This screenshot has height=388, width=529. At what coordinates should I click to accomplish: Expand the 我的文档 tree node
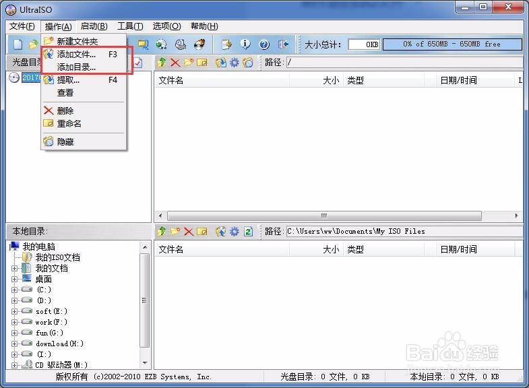(x=15, y=268)
